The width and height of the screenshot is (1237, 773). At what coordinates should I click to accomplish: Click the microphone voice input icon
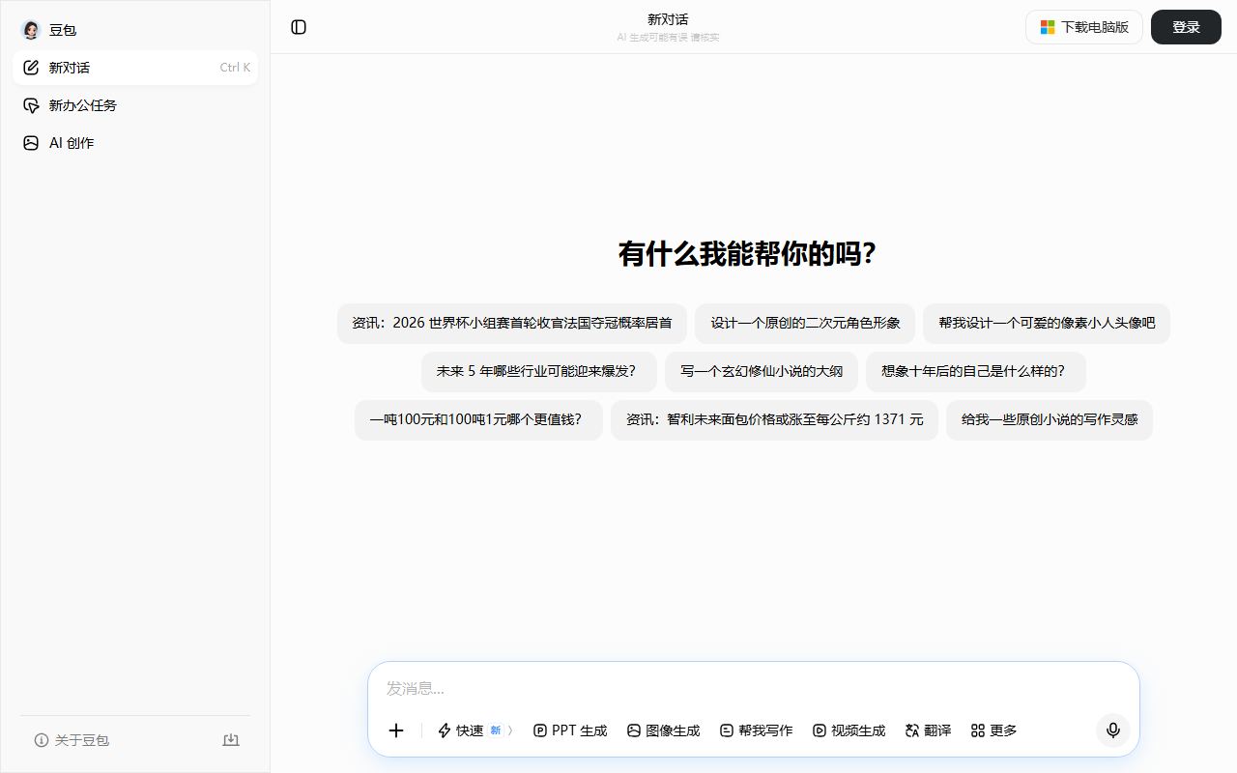tap(1113, 730)
